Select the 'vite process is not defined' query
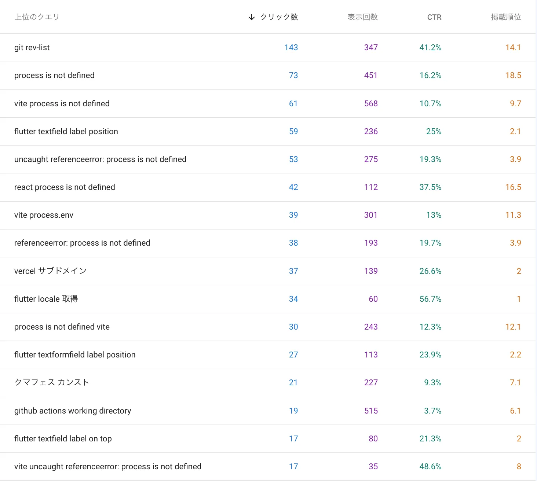 [62, 103]
